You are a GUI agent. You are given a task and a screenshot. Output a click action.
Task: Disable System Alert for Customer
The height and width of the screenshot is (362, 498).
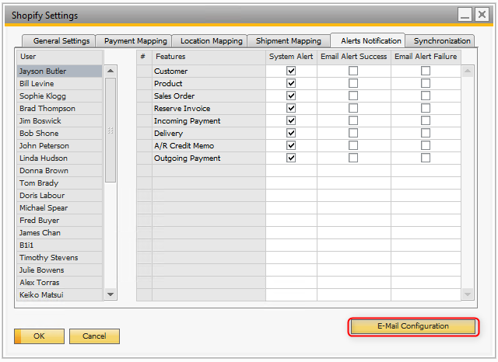[x=291, y=71]
